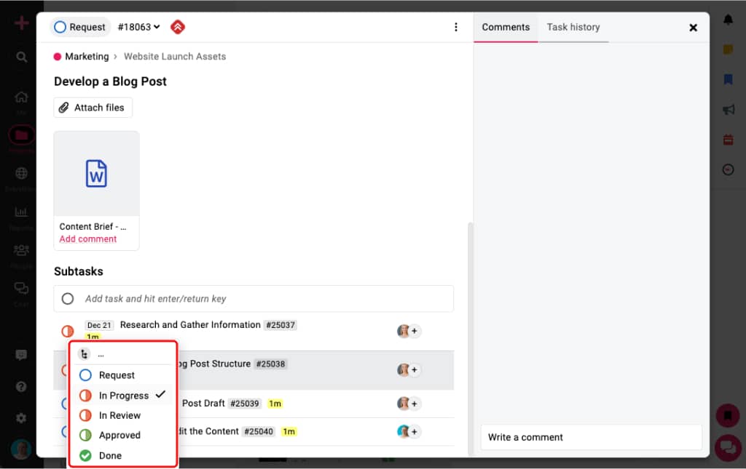This screenshot has width=746, height=469.
Task: Switch to the Task history tab
Action: pos(573,27)
